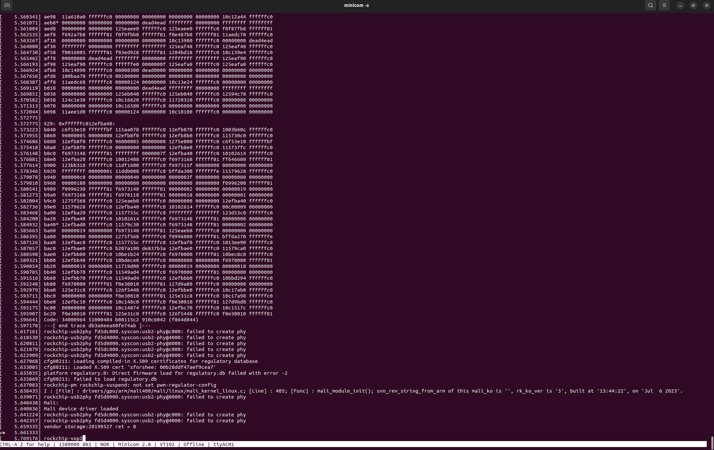Close the minicom terminal window

click(x=706, y=5)
